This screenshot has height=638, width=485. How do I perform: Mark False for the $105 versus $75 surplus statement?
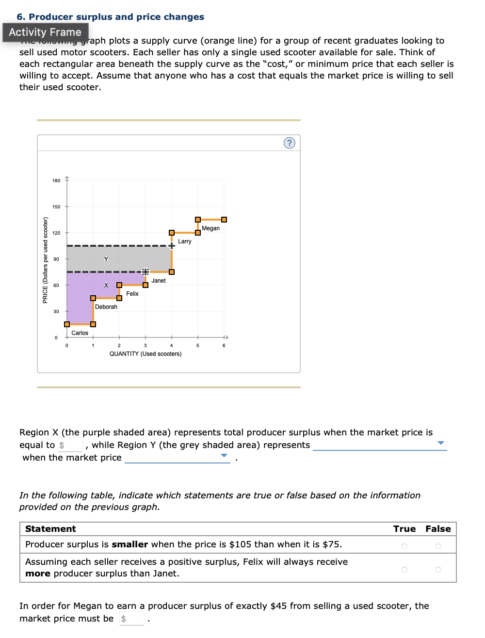click(x=437, y=545)
